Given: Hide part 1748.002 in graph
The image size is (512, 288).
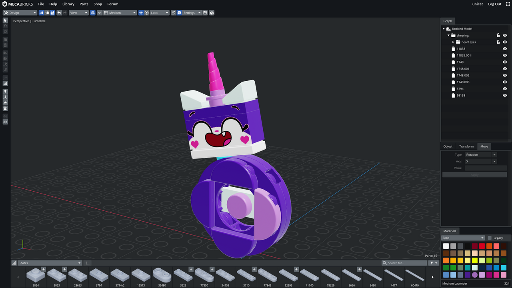Looking at the screenshot, I should 505,75.
